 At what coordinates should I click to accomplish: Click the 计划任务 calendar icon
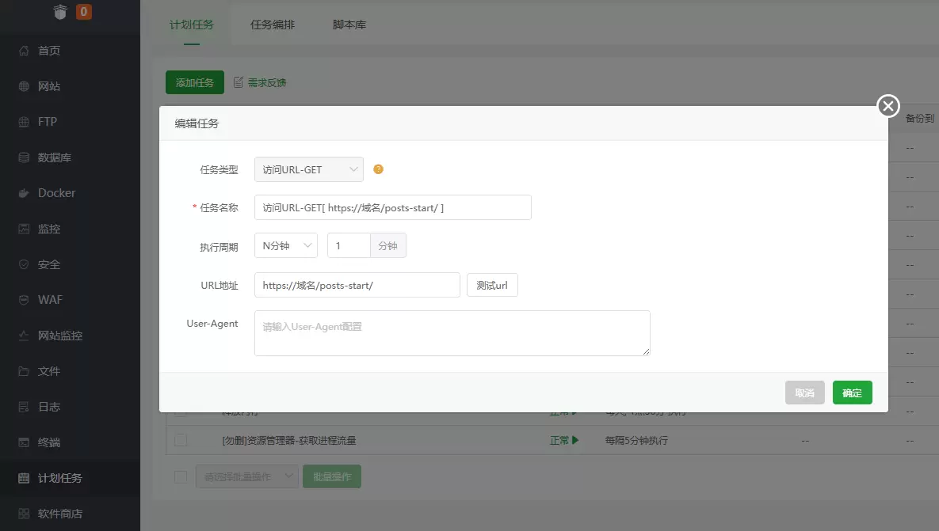tap(24, 478)
